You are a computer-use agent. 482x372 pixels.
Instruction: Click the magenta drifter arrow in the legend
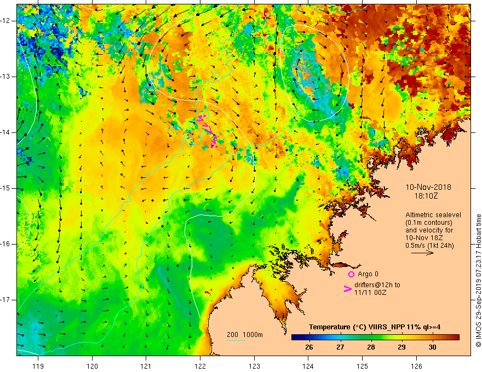coord(347,288)
